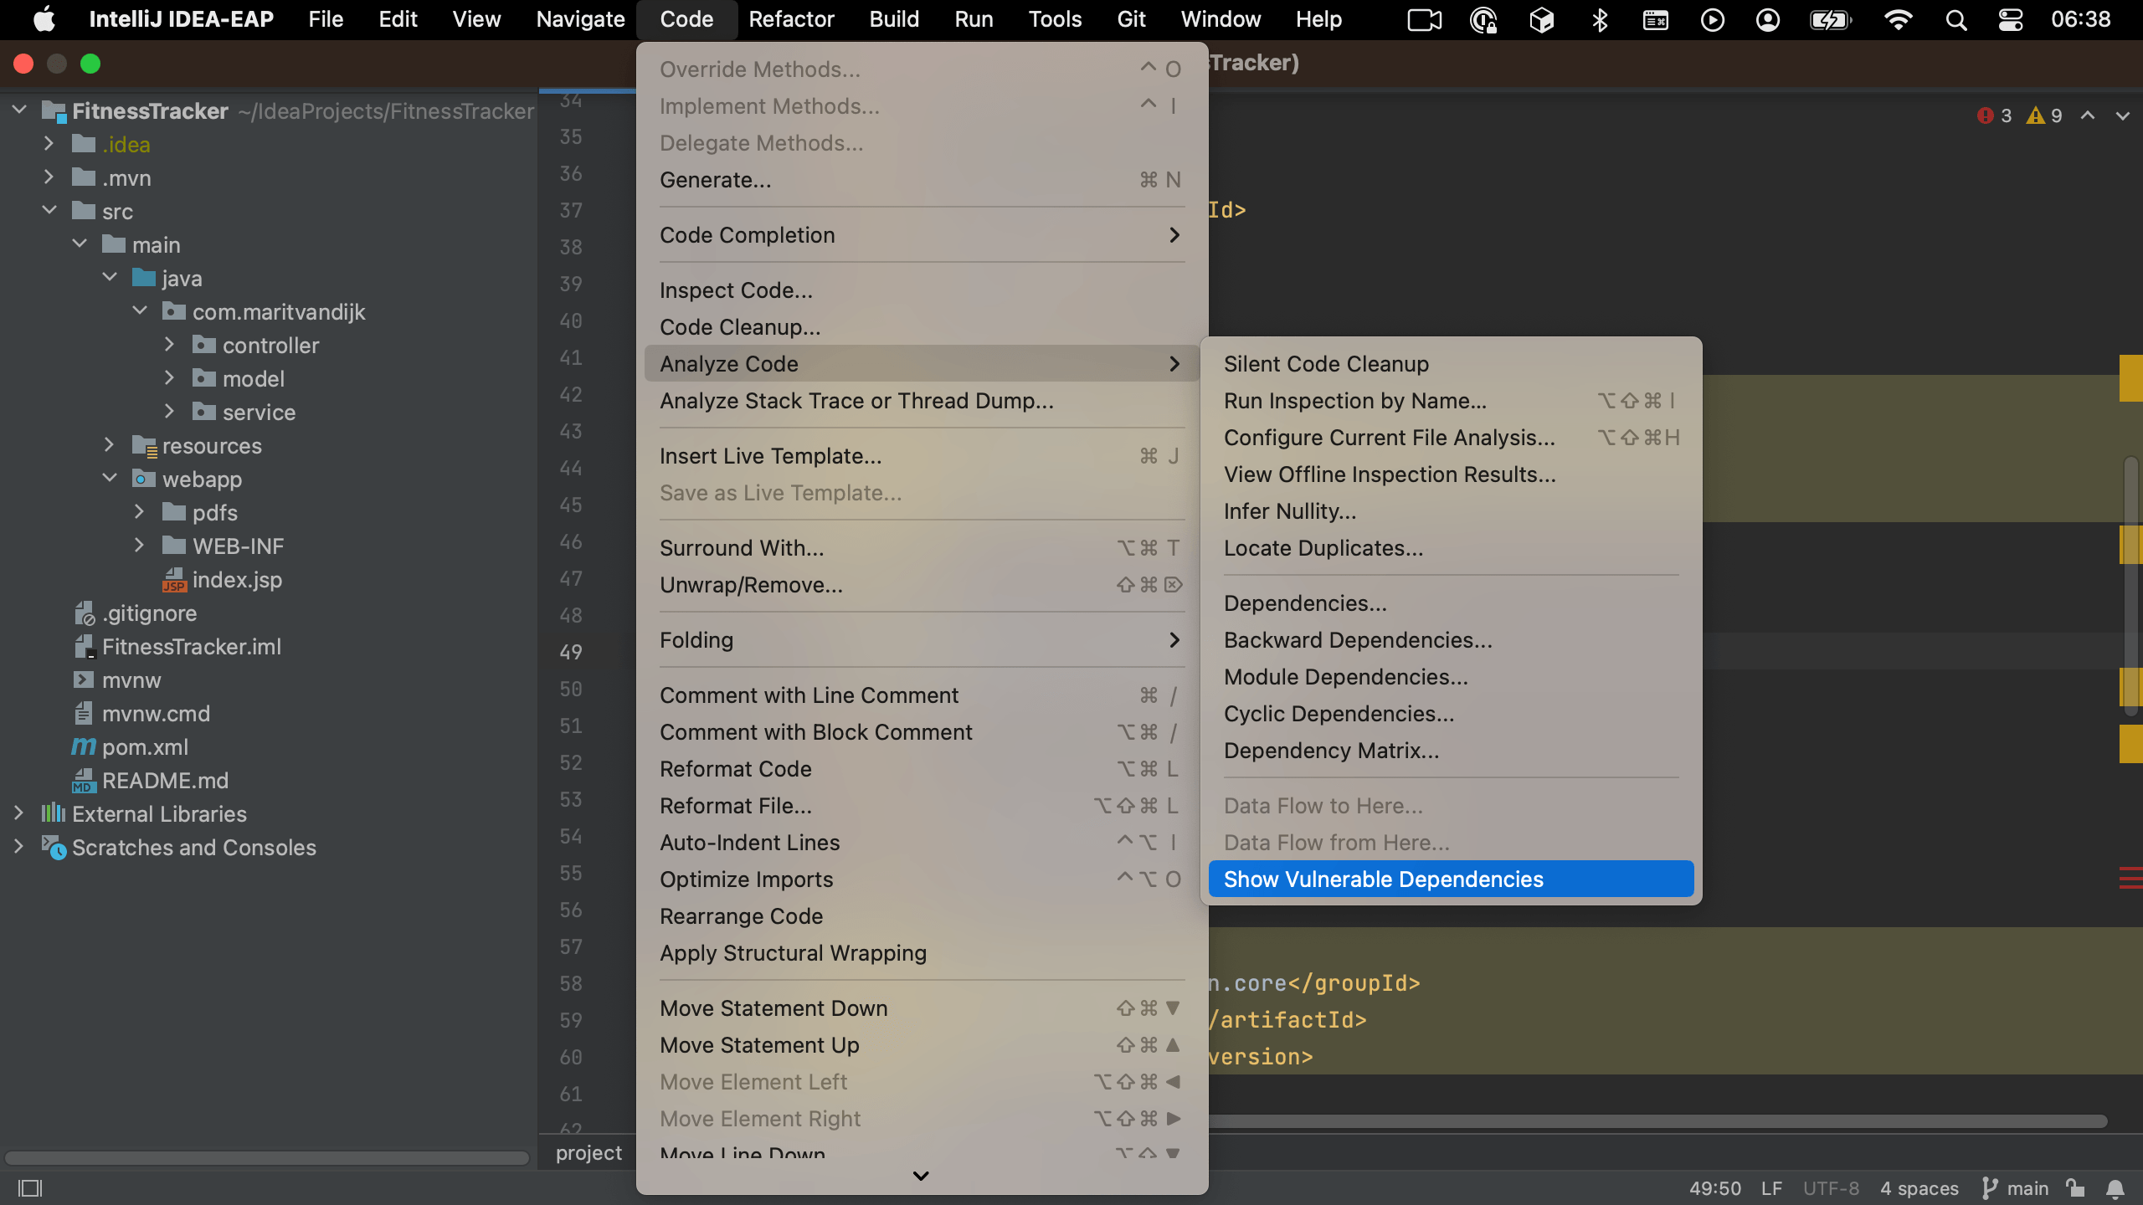Select Generate... menu item

click(922, 180)
